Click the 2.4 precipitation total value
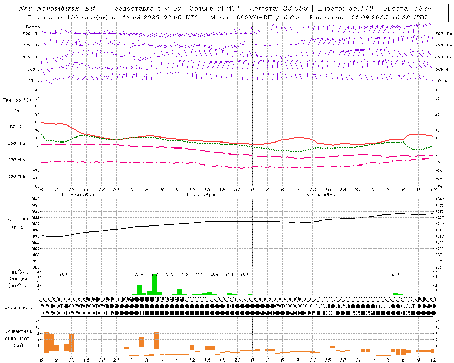Screen dimensions: 454x363 point(139,275)
